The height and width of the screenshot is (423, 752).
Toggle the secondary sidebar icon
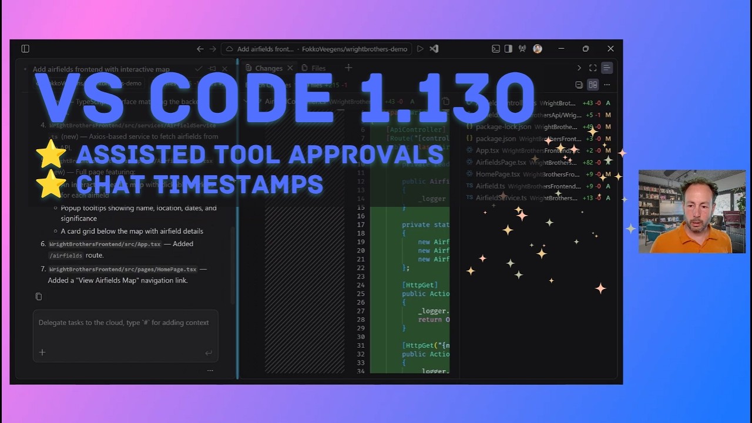(508, 49)
